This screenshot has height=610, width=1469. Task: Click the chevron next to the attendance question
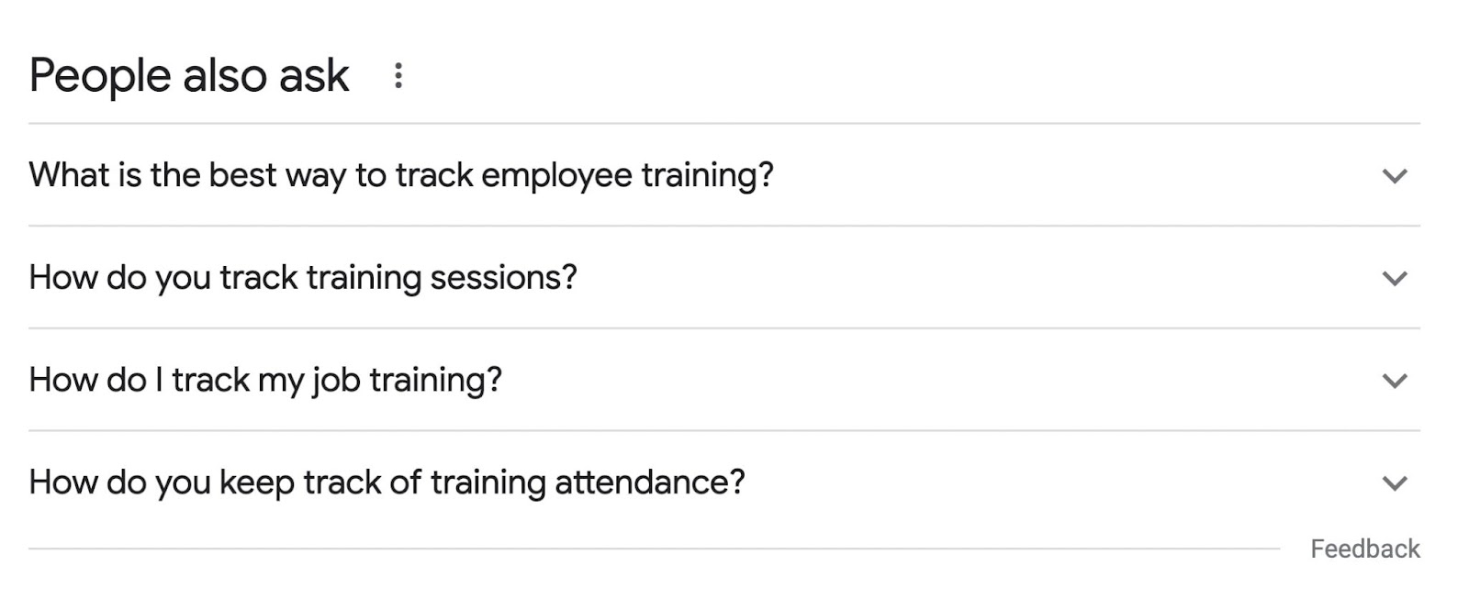point(1395,481)
